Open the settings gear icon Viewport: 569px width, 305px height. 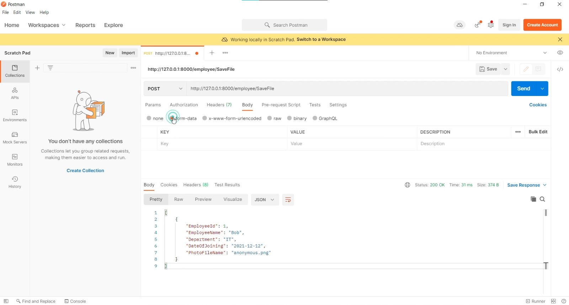[x=491, y=25]
